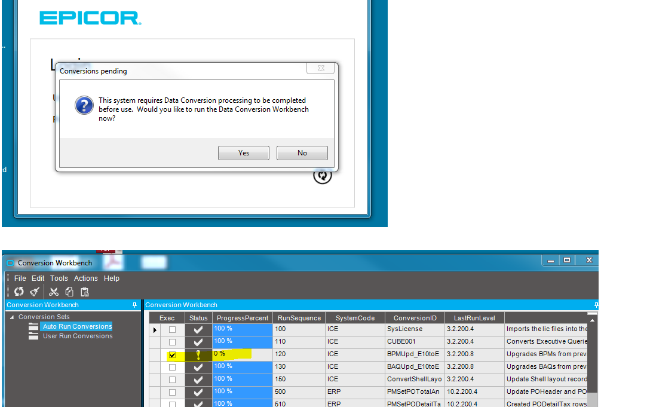Viewport: 647px width, 407px height.
Task: Minimize the Conversion Workbench window
Action: click(550, 260)
